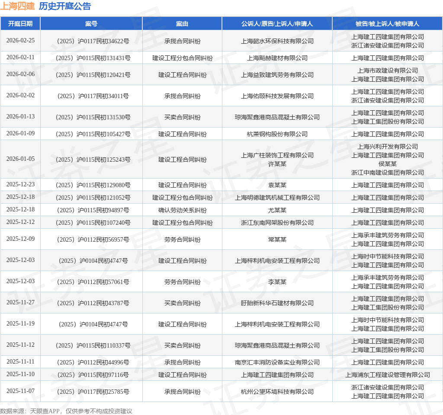
Task: Click case number (2025)沪0115民初97116号
Action: coord(93,375)
